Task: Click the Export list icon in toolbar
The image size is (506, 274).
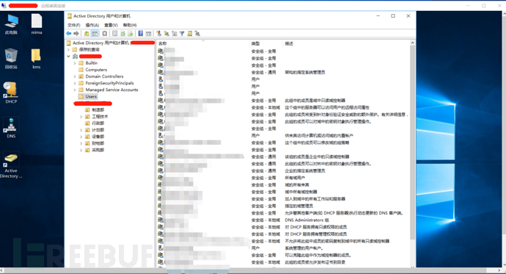Action: [x=131, y=33]
